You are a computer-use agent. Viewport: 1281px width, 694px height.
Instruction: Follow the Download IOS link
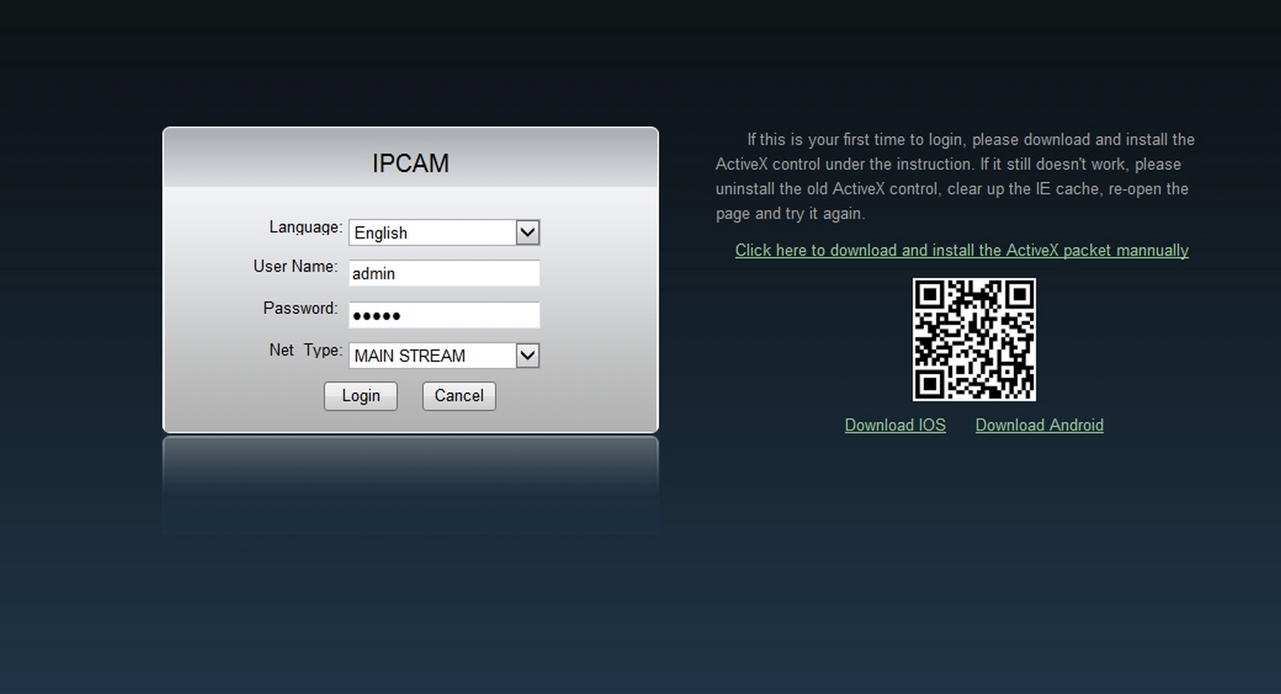895,425
